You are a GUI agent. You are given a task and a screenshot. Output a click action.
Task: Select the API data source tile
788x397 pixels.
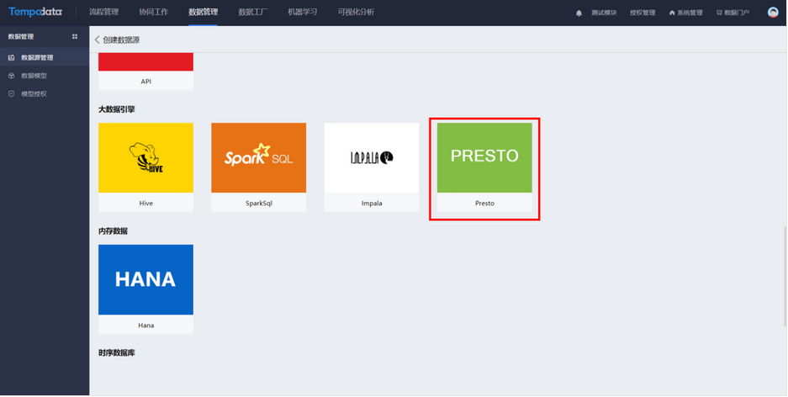[x=145, y=71]
